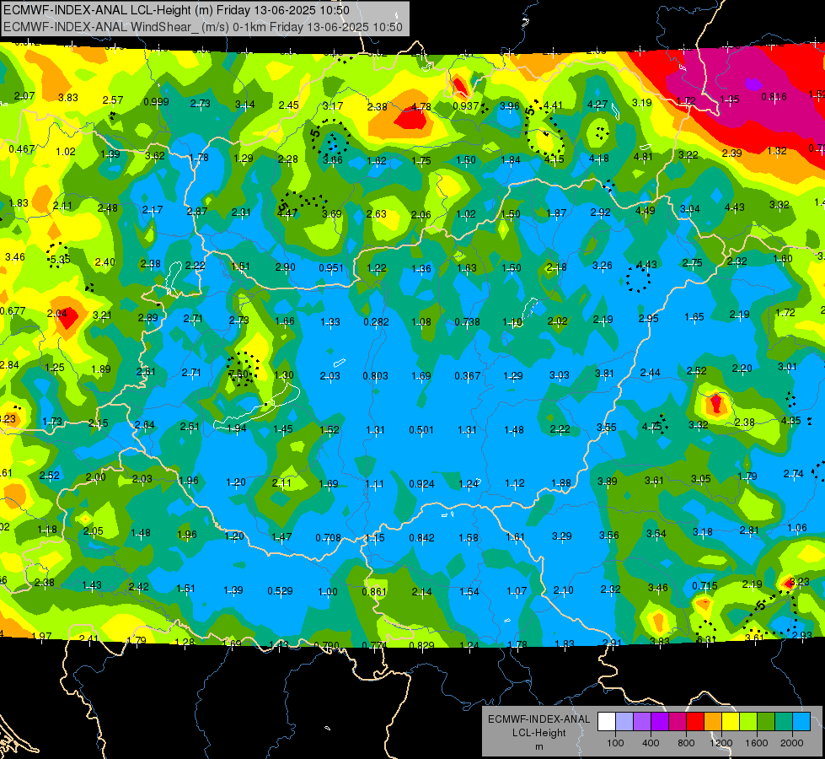The width and height of the screenshot is (825, 759).
Task: Click the legend label 'LCL-Height'
Action: point(538,733)
